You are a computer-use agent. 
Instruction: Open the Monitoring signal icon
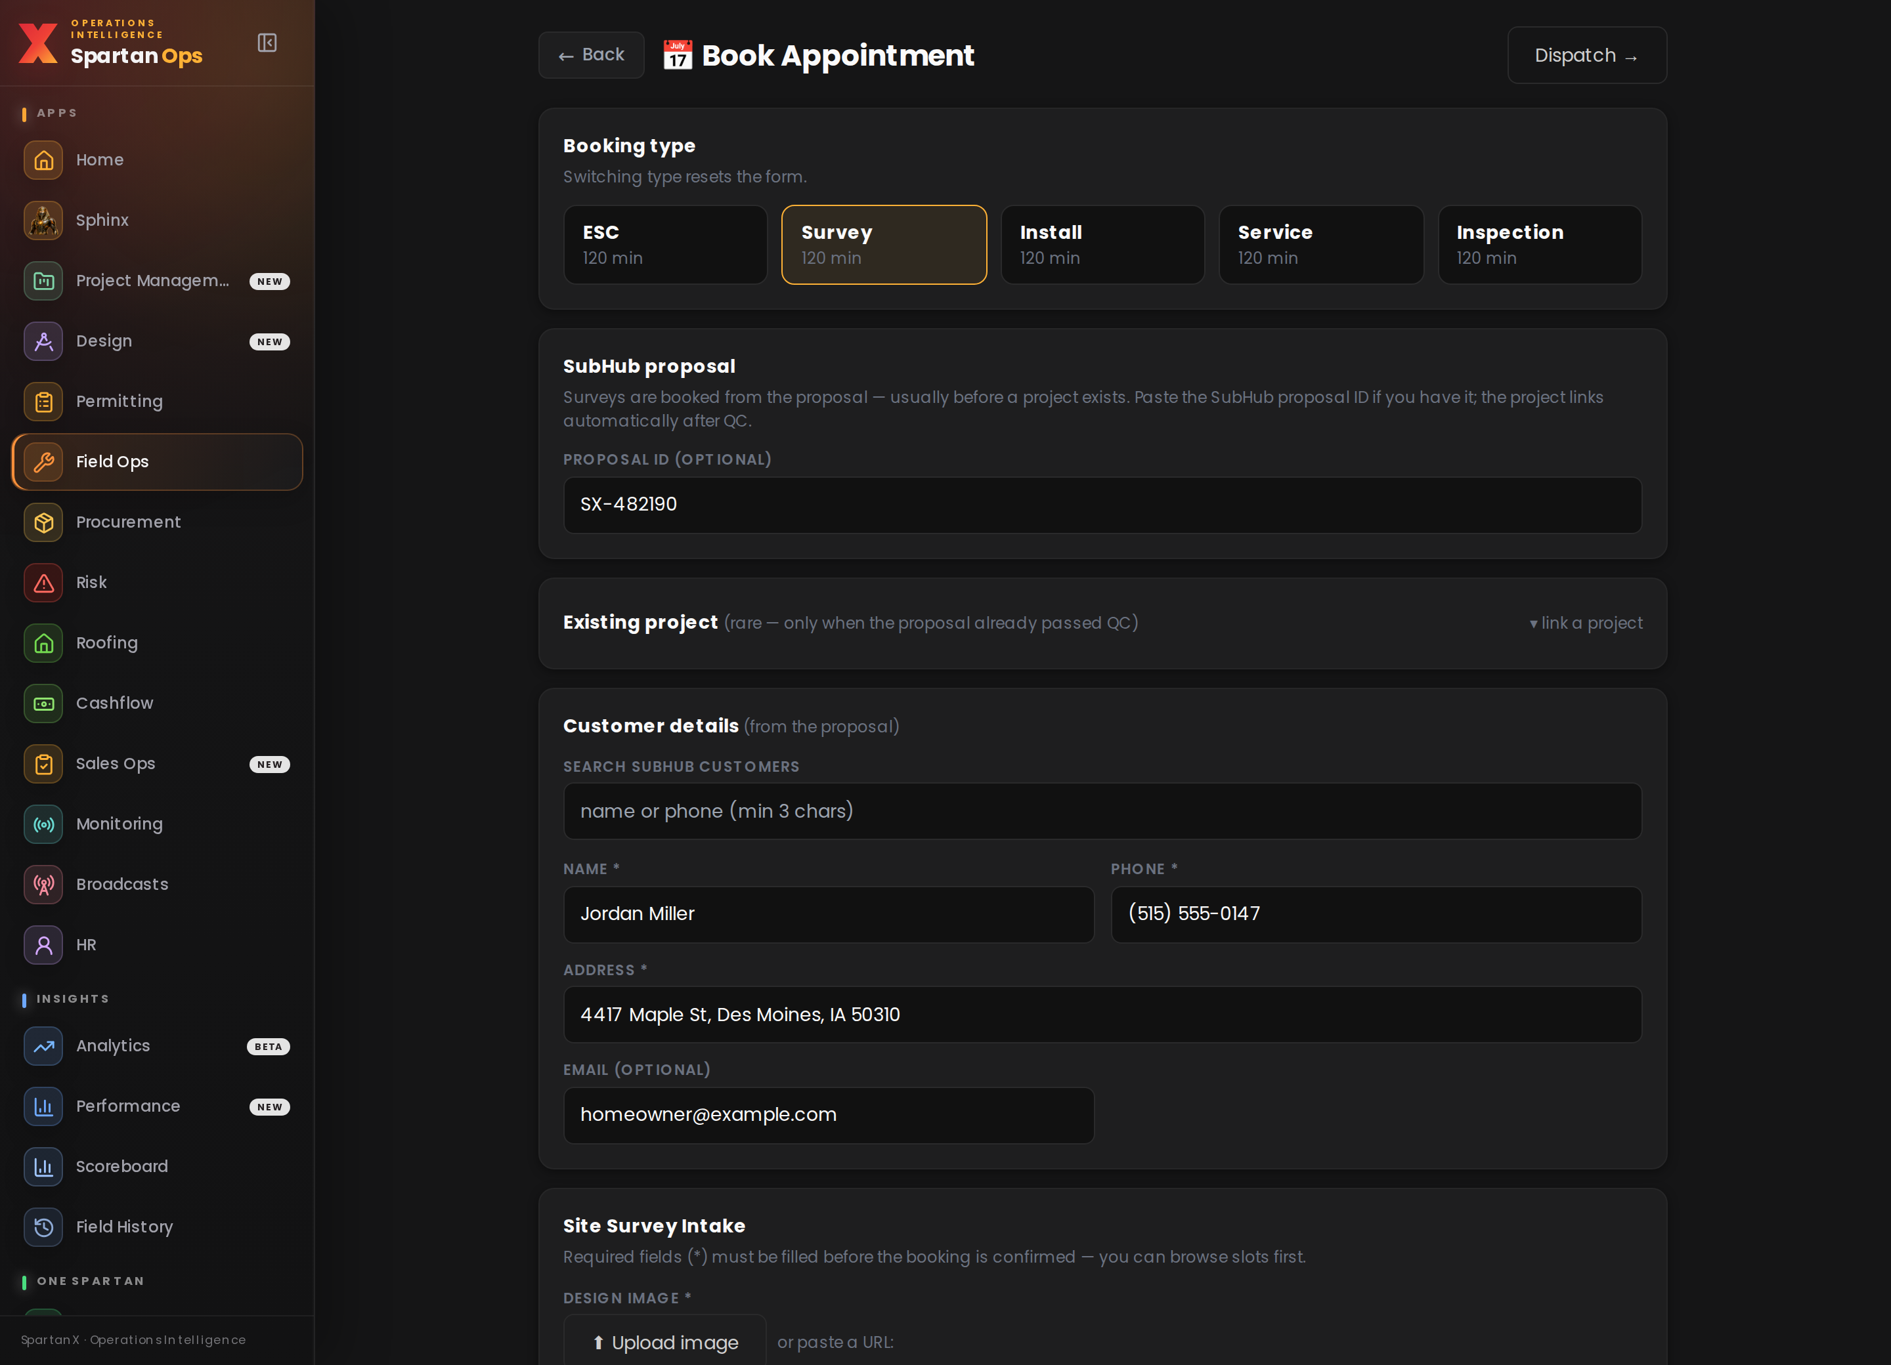pos(43,824)
